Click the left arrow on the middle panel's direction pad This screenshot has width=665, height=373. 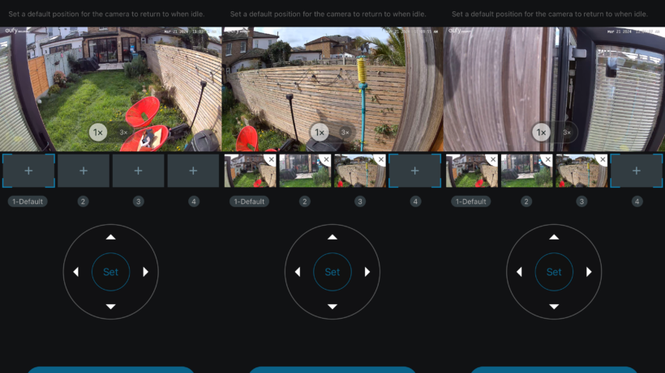298,272
